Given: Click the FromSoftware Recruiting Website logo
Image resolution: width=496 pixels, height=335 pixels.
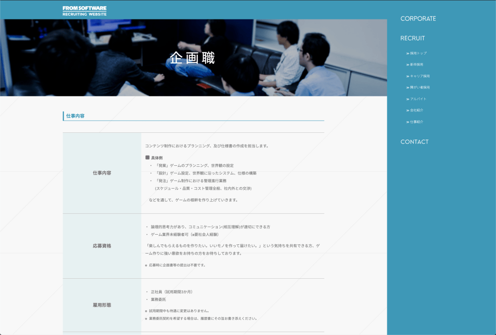Looking at the screenshot, I should click(84, 11).
